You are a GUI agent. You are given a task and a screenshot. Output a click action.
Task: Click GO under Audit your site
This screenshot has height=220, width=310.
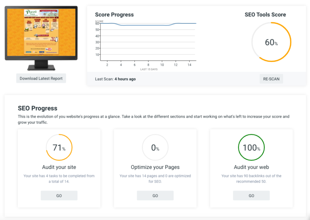click(59, 195)
